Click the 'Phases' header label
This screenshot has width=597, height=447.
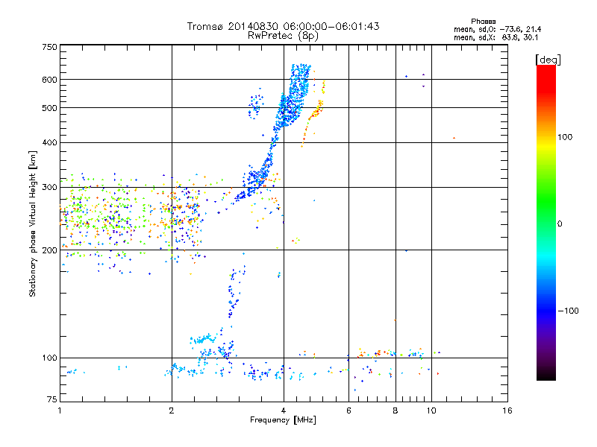(x=484, y=22)
